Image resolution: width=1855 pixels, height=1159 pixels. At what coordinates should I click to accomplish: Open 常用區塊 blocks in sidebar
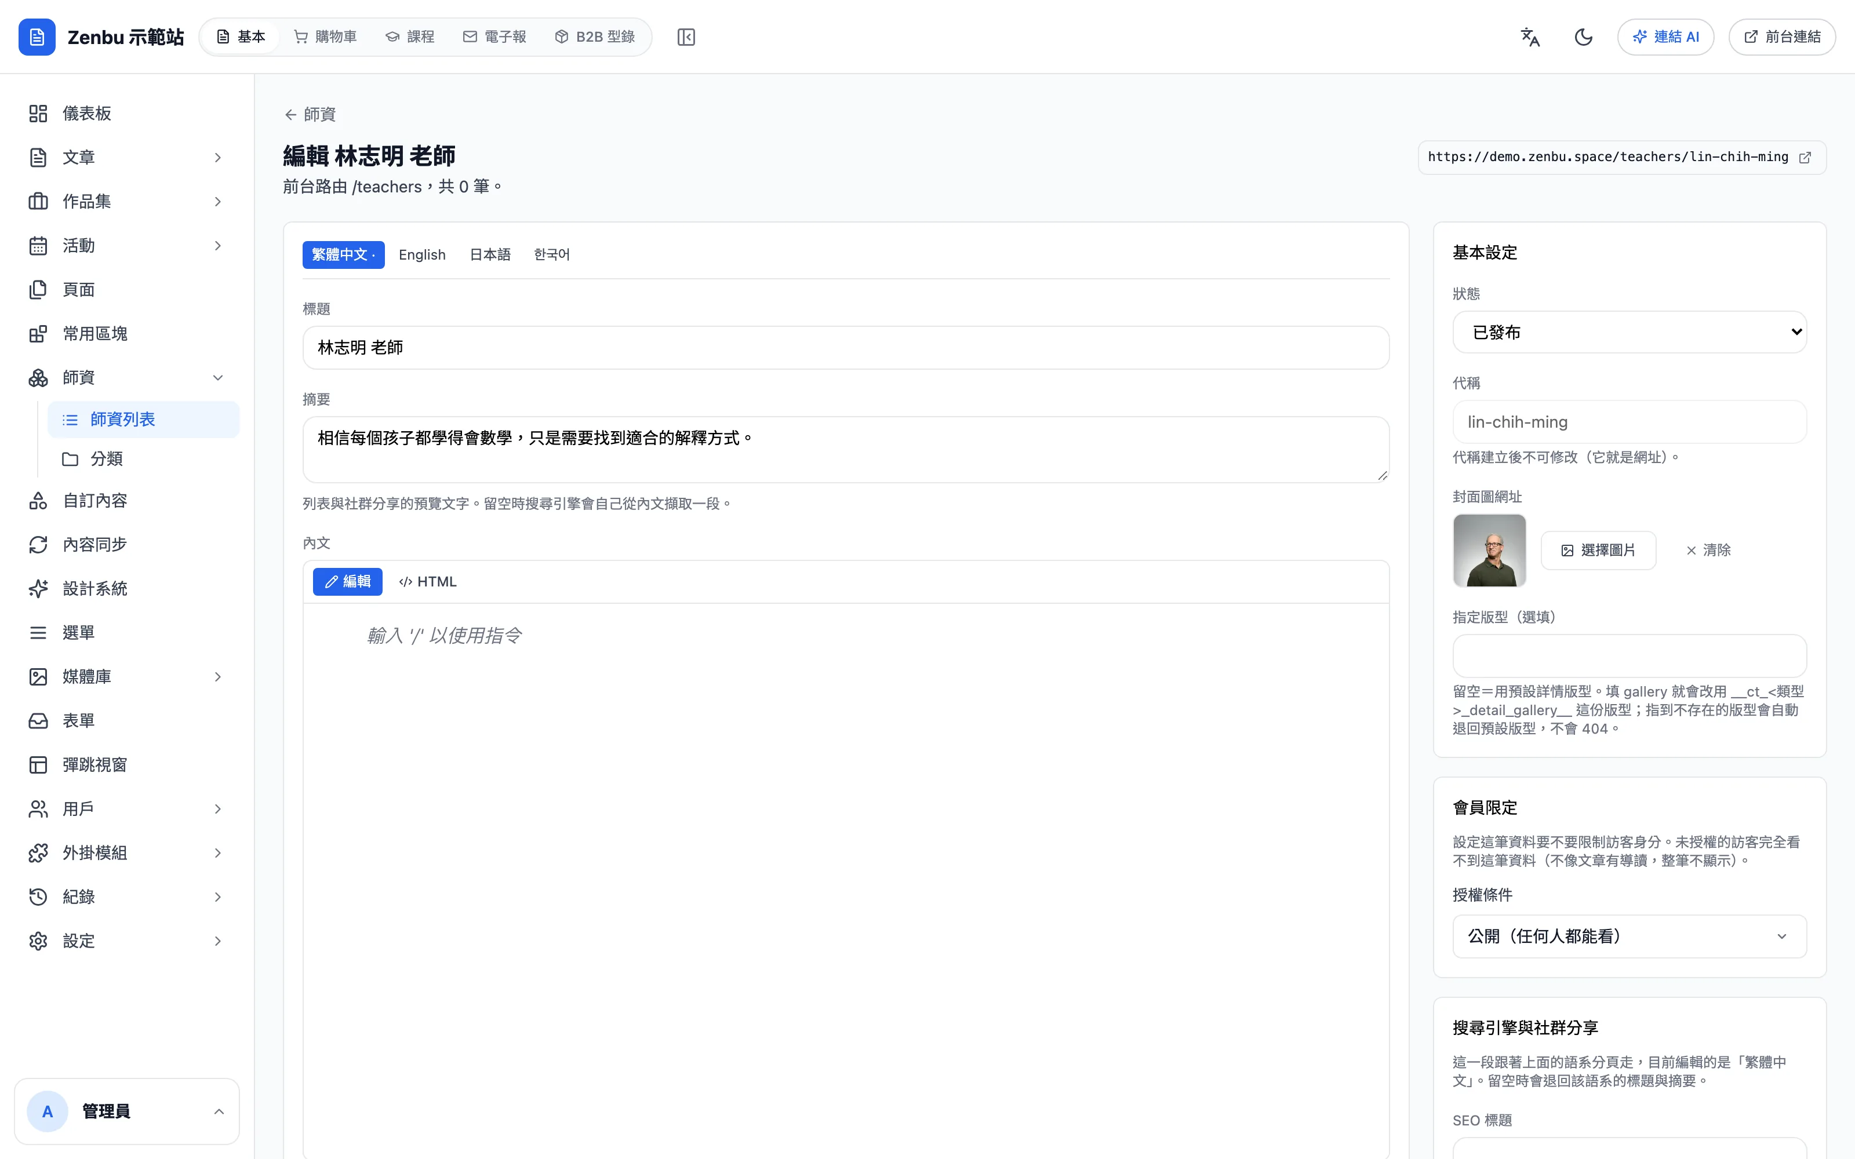click(x=128, y=333)
